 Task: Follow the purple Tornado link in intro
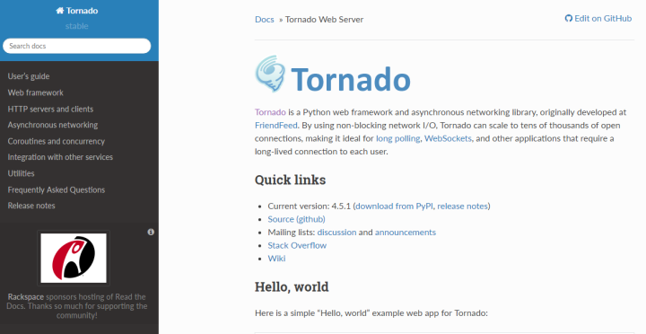tap(270, 112)
